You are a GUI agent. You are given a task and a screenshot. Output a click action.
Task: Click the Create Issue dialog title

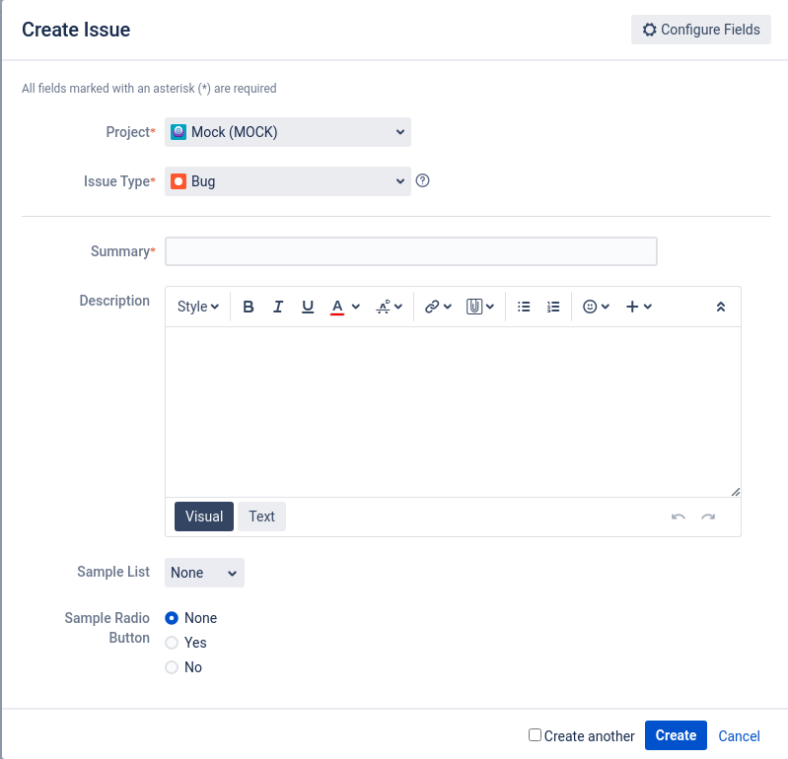click(76, 30)
